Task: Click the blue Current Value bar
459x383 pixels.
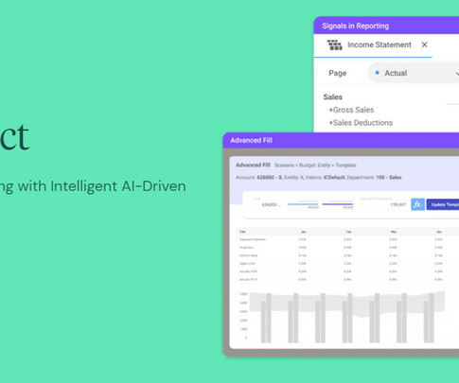Action: pyautogui.click(x=303, y=204)
